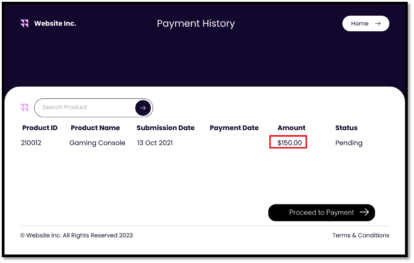Open the Terms & Conditions link
The width and height of the screenshot is (414, 263).
tap(361, 235)
